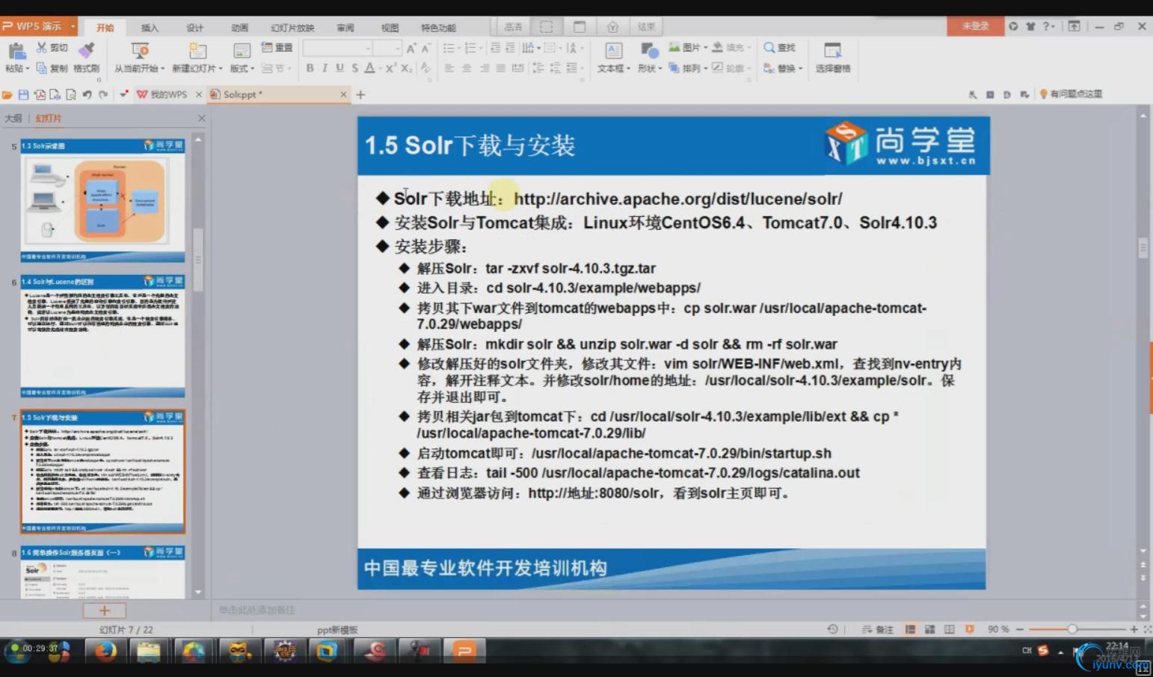
Task: Switch to the 大纲 (Outline) pane tab
Action: pyautogui.click(x=13, y=118)
